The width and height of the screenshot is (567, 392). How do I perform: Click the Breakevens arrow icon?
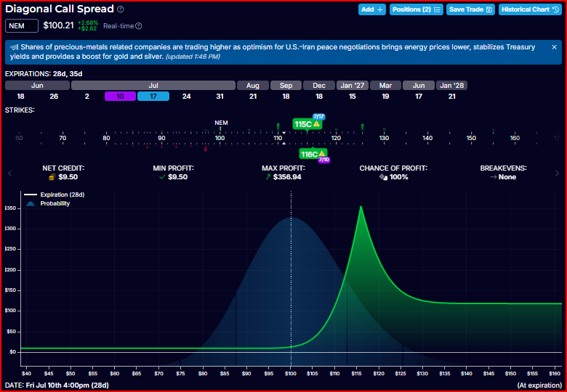[x=493, y=177]
